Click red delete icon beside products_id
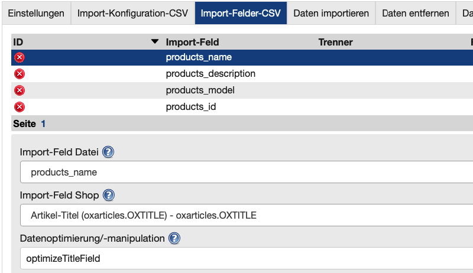Screen dimensions: 473x273 point(20,107)
